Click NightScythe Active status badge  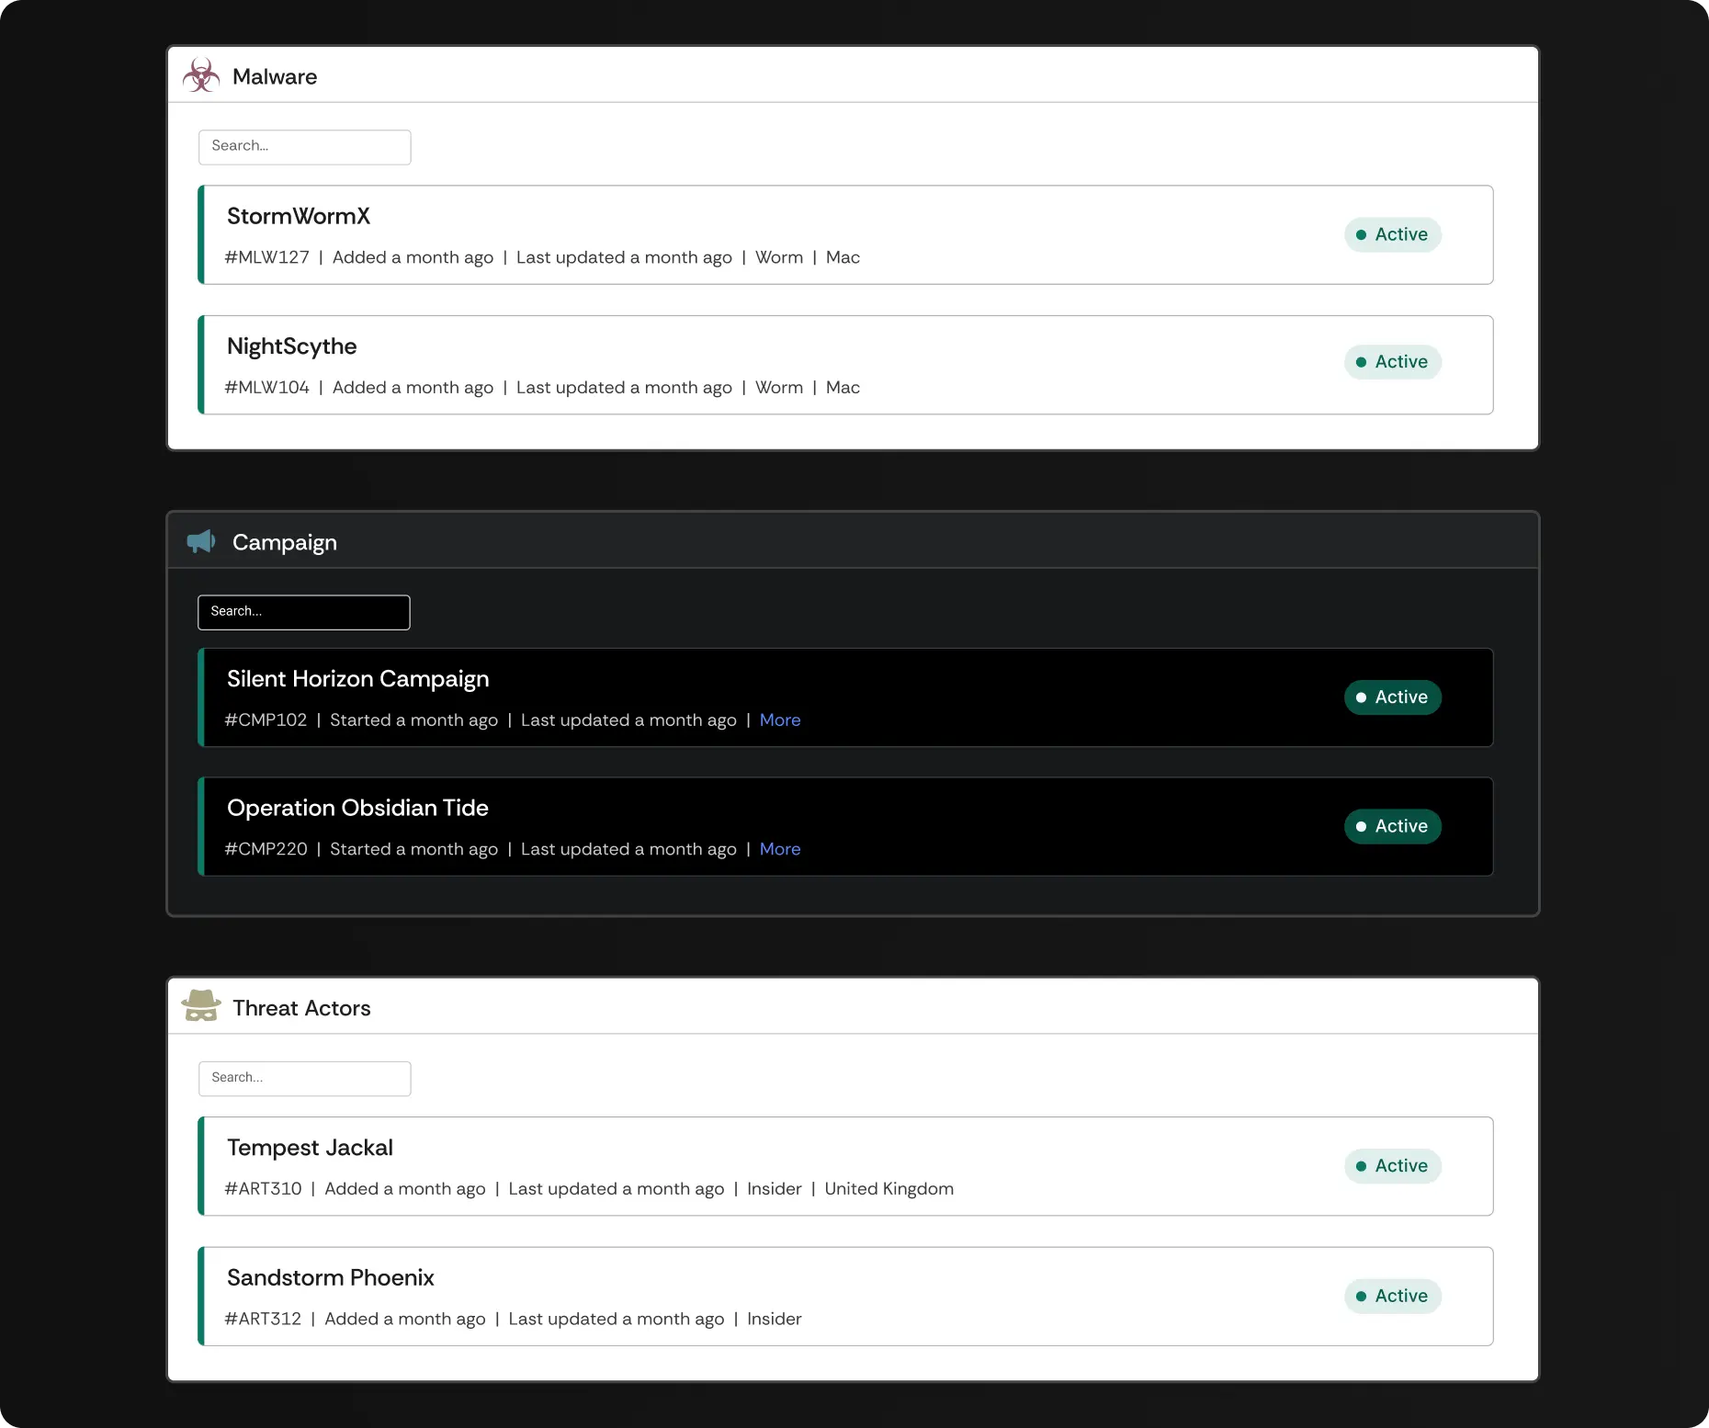[1392, 362]
